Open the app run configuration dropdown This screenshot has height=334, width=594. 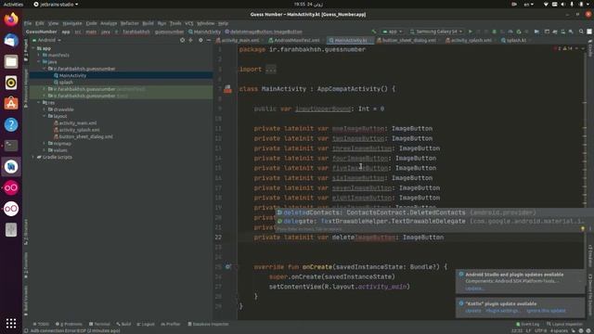point(392,32)
